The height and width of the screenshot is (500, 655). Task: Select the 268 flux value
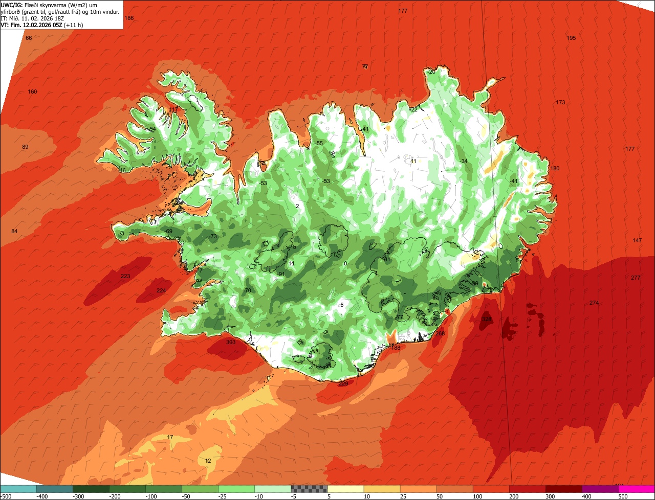pyautogui.click(x=440, y=333)
